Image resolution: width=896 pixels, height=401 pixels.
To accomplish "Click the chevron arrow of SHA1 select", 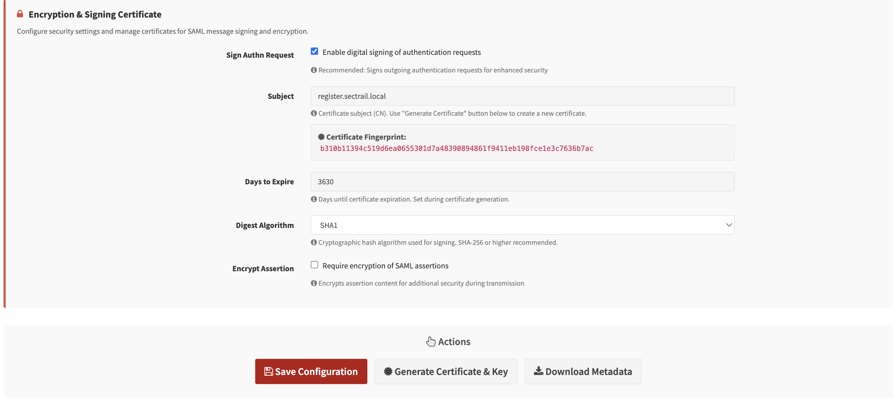I will (728, 225).
